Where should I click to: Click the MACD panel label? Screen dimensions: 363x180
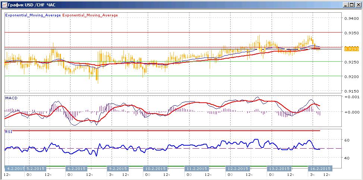[11, 98]
